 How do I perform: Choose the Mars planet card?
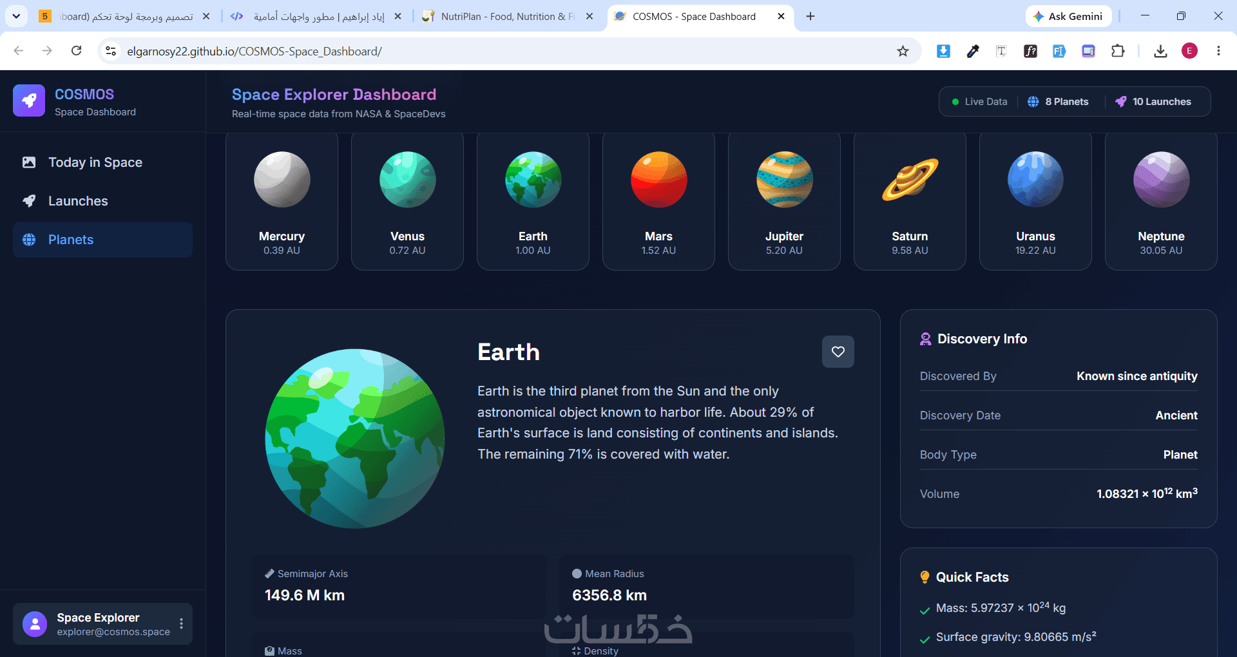pos(658,201)
